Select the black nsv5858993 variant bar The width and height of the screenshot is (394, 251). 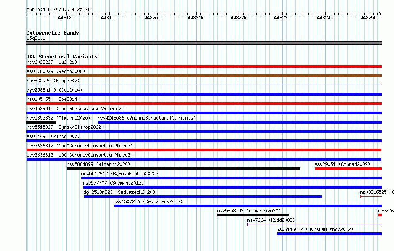[253, 215]
